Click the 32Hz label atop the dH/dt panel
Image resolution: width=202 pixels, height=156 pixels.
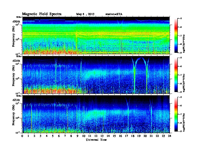[x=19, y=17]
